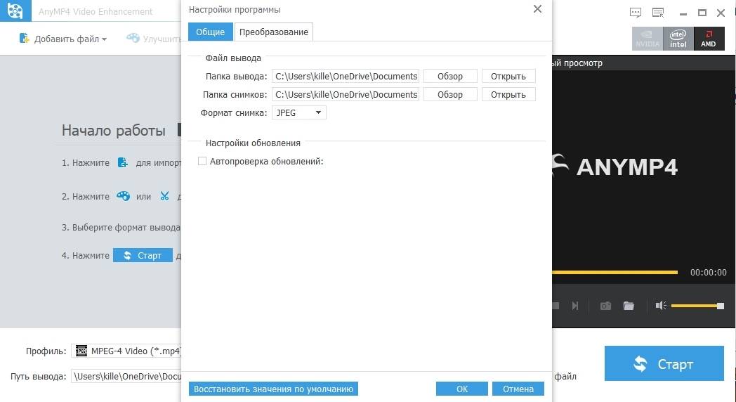Switch to the Общие tab

pos(210,32)
